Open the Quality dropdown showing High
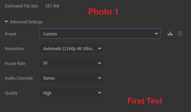191x112 pixels. pos(71,93)
